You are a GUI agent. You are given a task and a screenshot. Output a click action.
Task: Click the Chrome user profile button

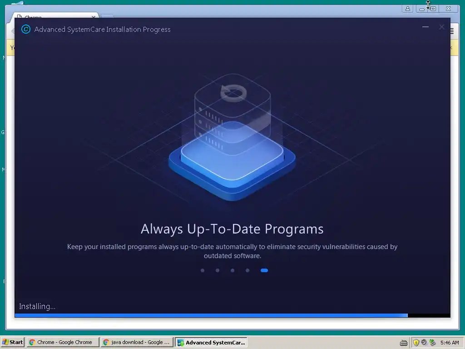408,9
